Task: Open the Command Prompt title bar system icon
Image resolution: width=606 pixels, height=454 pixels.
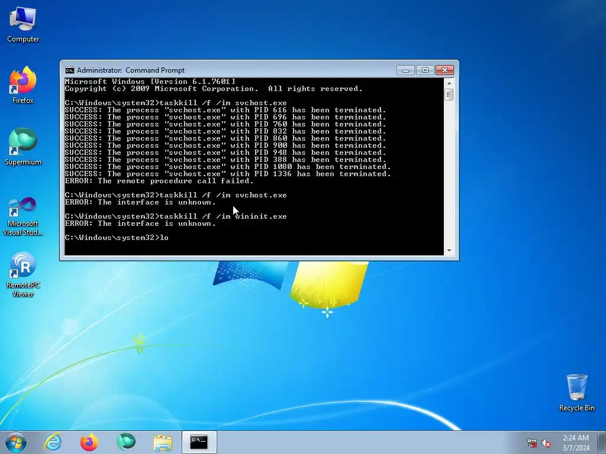Action: [x=70, y=70]
